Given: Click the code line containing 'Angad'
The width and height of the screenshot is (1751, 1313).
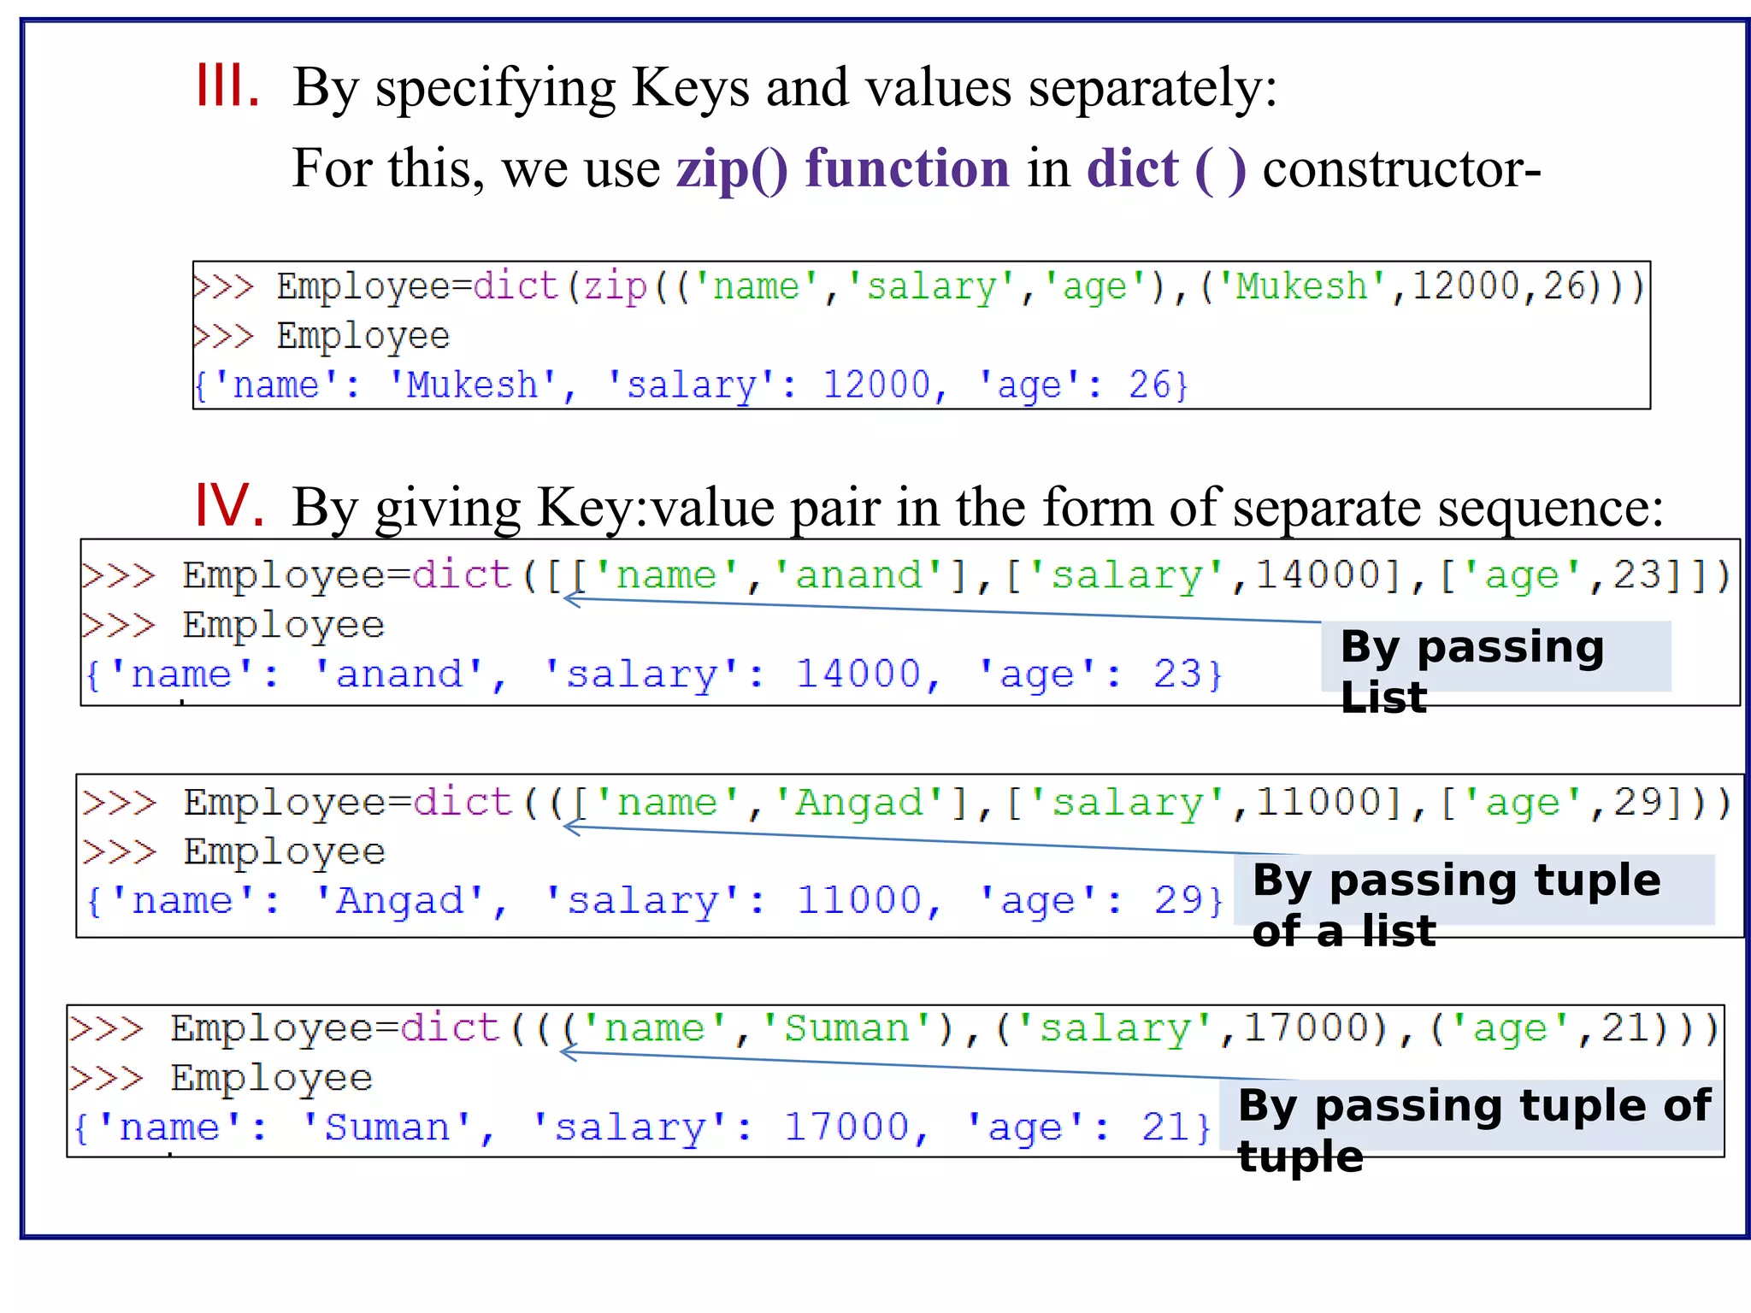Looking at the screenshot, I should [908, 803].
